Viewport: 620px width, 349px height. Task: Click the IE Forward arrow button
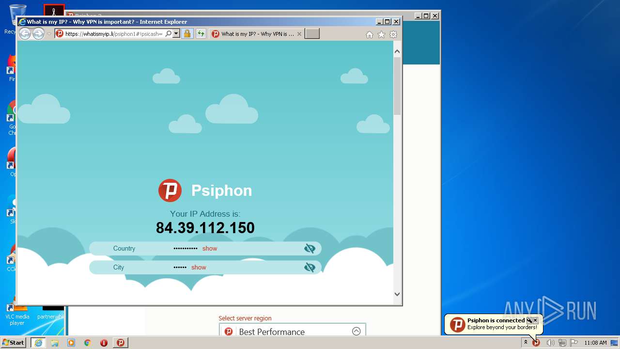click(x=38, y=34)
